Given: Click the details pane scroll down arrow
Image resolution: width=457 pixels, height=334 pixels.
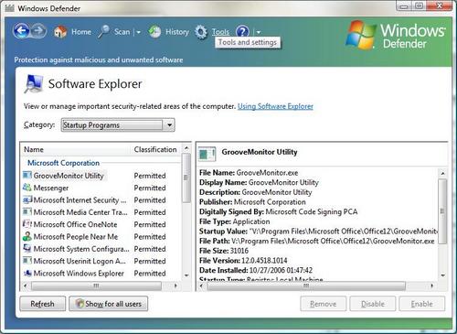Looking at the screenshot, I should point(442,275).
